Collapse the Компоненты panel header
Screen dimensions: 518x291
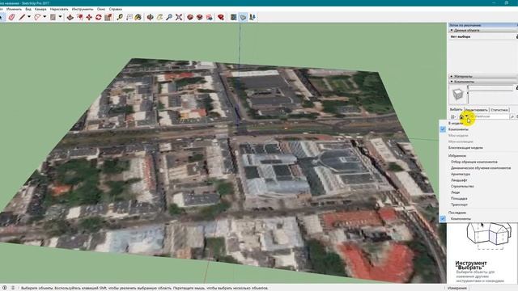tap(482, 81)
